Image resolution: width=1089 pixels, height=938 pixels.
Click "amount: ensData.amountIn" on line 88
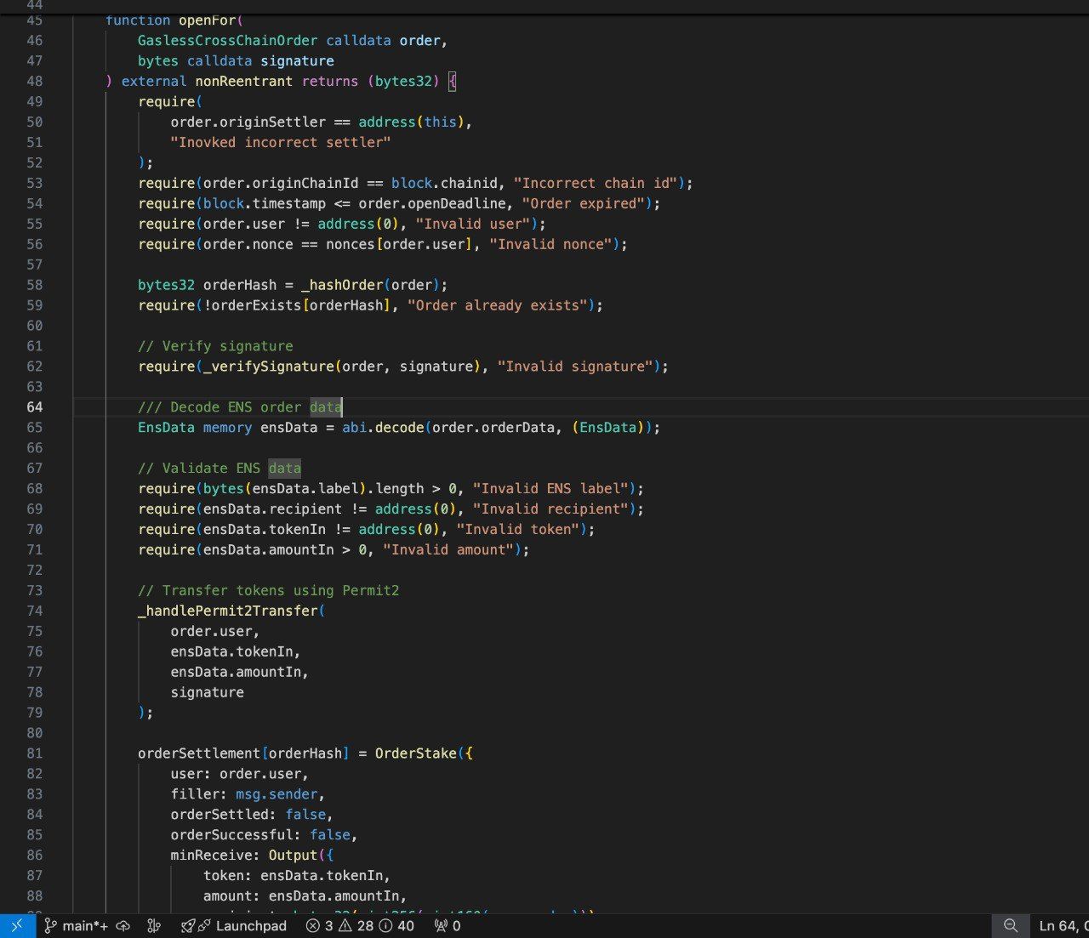pyautogui.click(x=301, y=895)
